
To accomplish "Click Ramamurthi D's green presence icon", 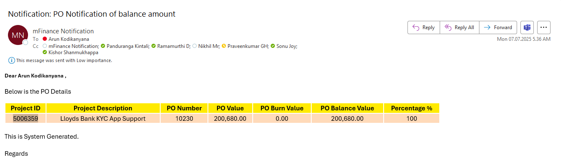I will (x=154, y=46).
